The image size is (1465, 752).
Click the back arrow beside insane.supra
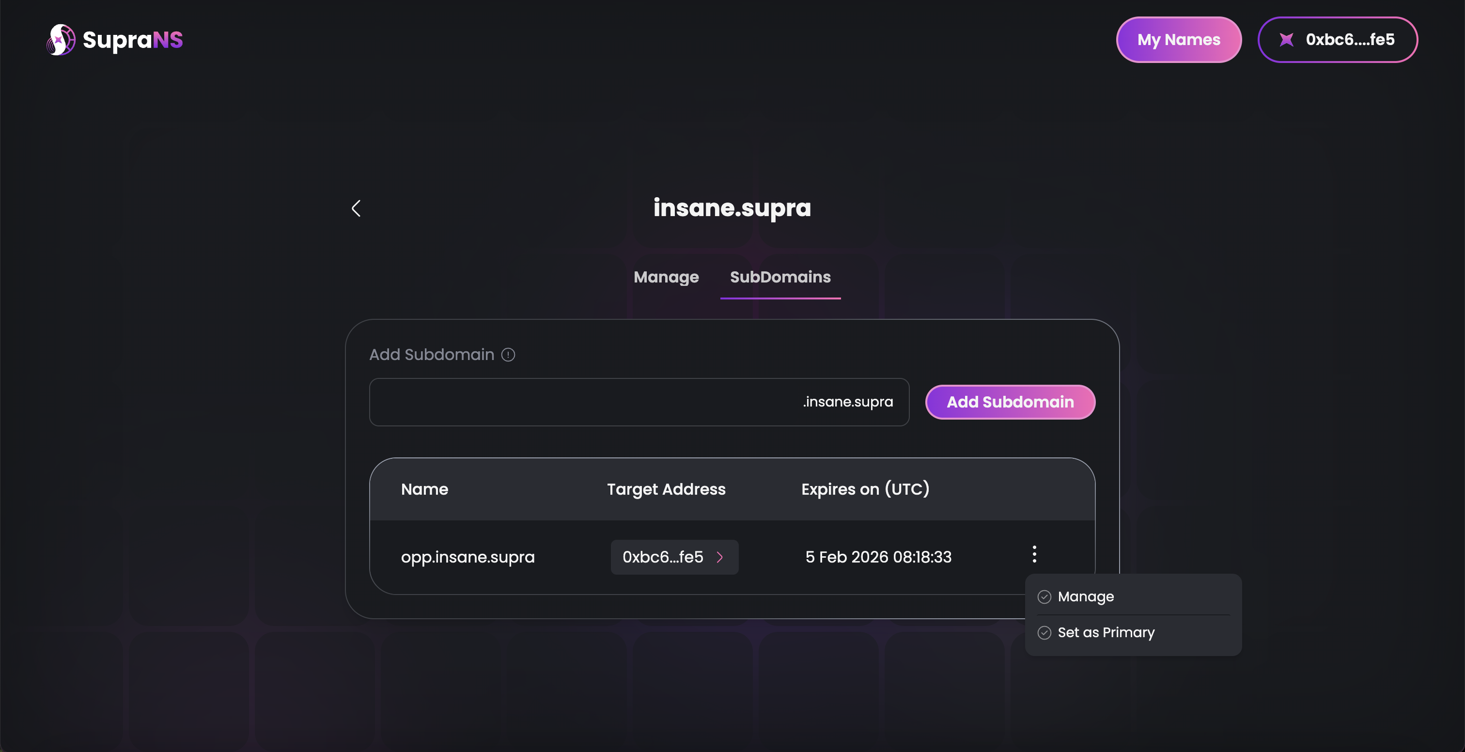coord(356,208)
